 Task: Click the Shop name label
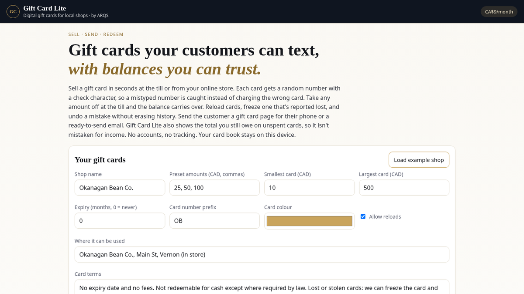click(x=88, y=174)
